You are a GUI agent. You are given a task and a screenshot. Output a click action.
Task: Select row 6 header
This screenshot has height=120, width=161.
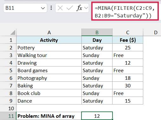(8, 78)
